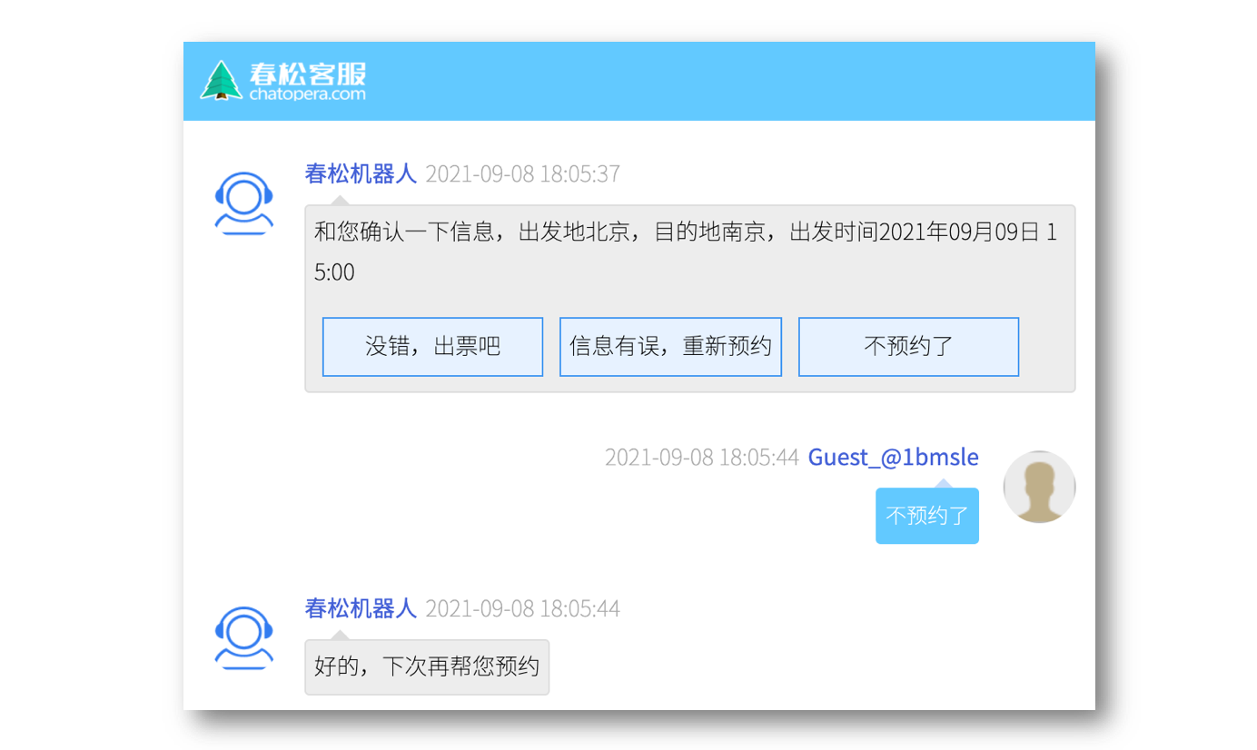Choose '信息有误，重新预约' to rebook
The width and height of the screenshot is (1257, 750).
pos(670,347)
